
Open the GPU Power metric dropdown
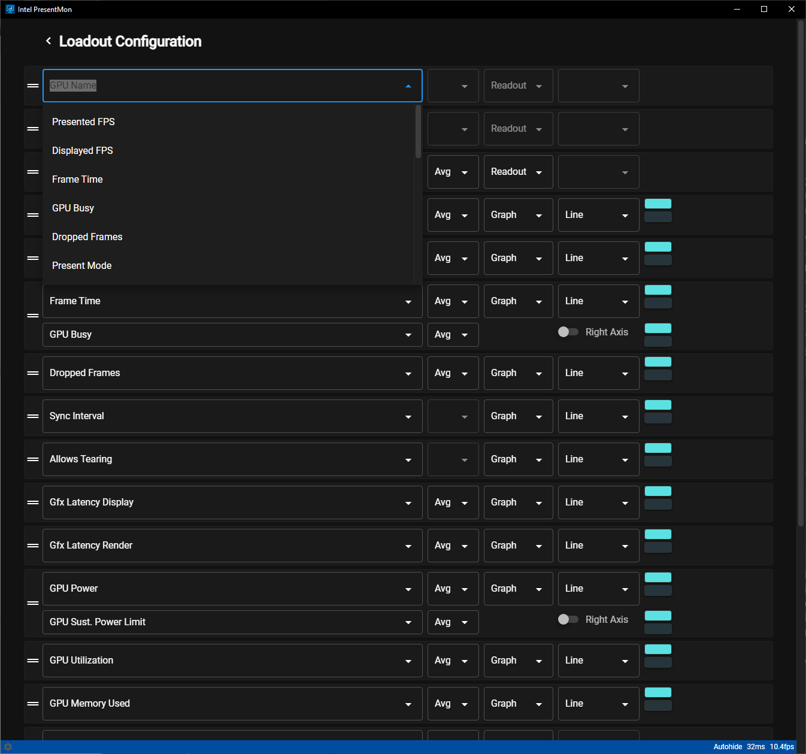(x=232, y=589)
